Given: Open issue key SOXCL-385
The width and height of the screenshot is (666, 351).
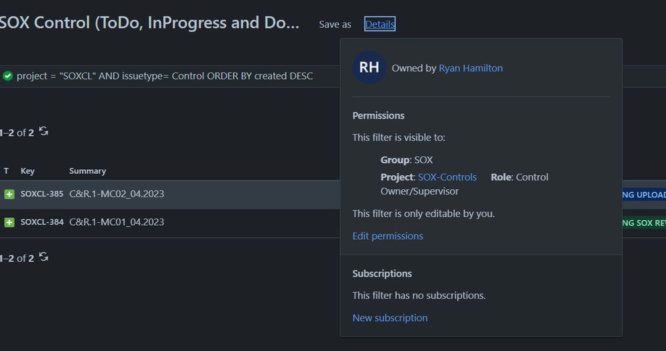Looking at the screenshot, I should [x=41, y=194].
